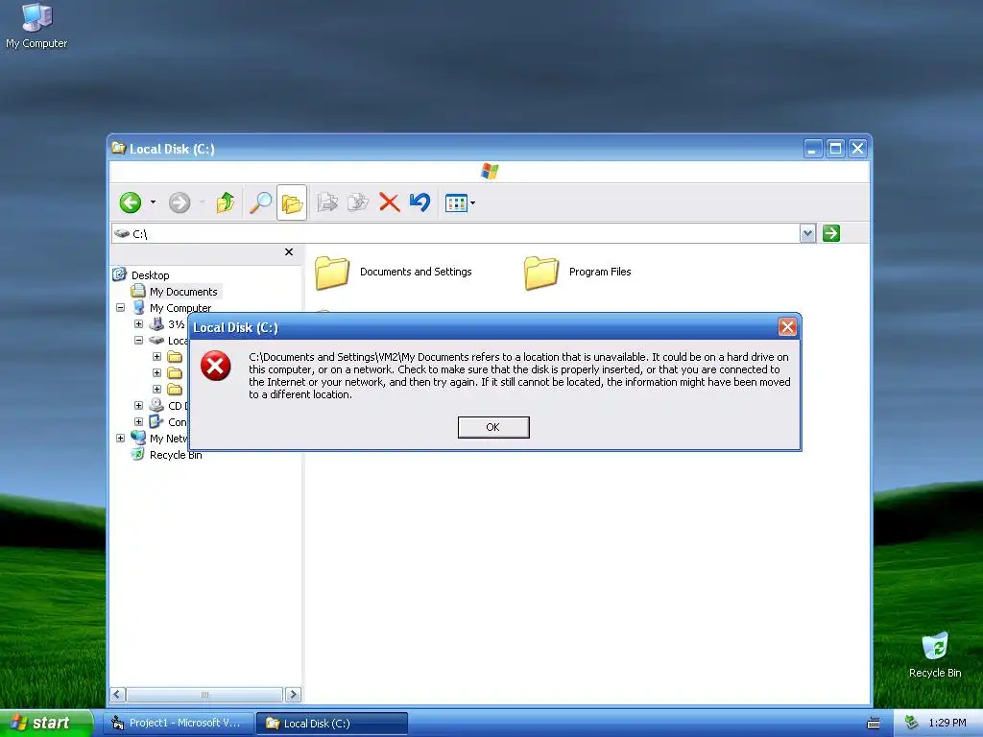This screenshot has width=983, height=737.
Task: Click My Network Places tree icon
Action: 138,438
